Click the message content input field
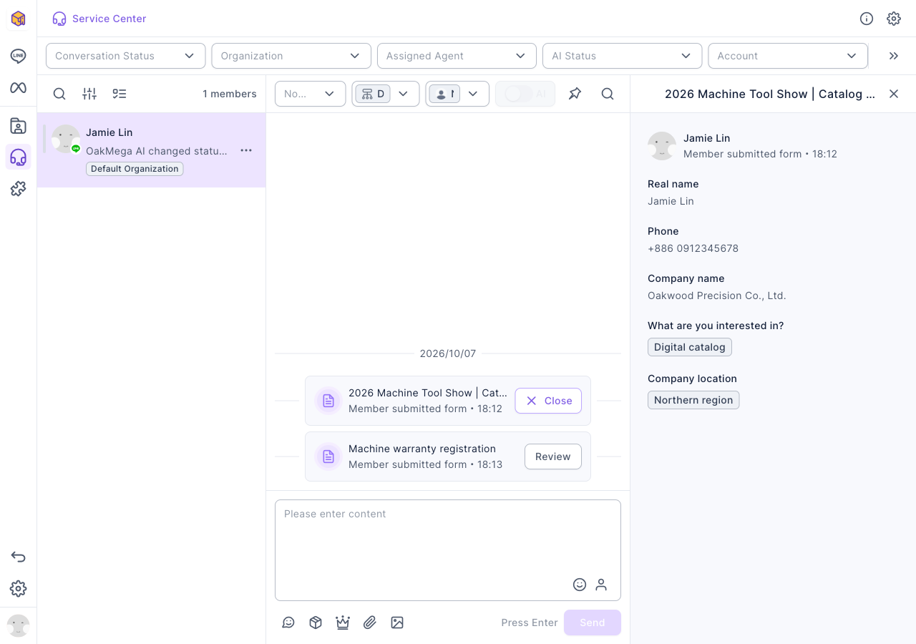This screenshot has width=916, height=644. pos(448,550)
